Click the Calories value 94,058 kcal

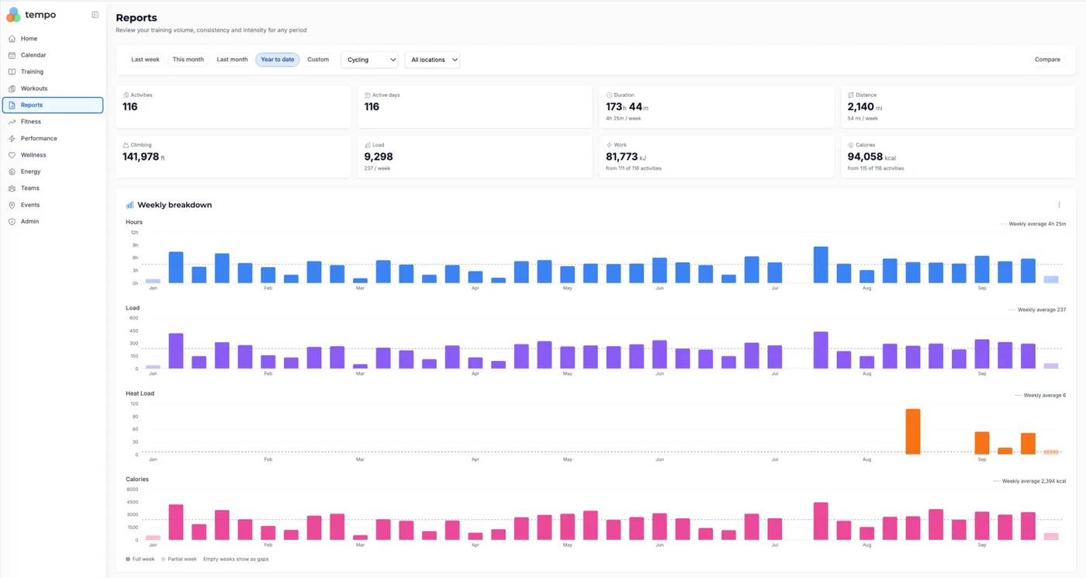[872, 157]
